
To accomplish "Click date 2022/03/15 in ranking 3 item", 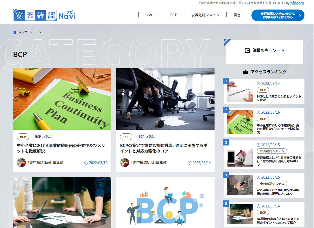I will point(271,145).
